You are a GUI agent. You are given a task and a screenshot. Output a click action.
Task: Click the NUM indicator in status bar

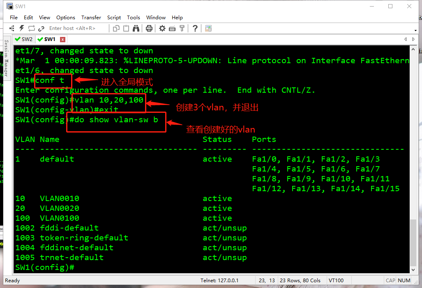point(404,281)
